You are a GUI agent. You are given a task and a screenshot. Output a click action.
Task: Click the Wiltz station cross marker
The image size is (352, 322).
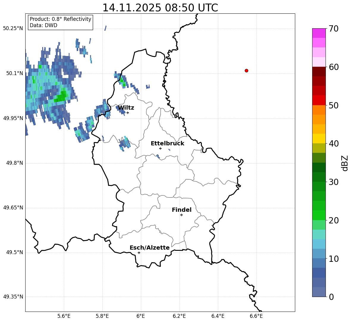[128, 113]
